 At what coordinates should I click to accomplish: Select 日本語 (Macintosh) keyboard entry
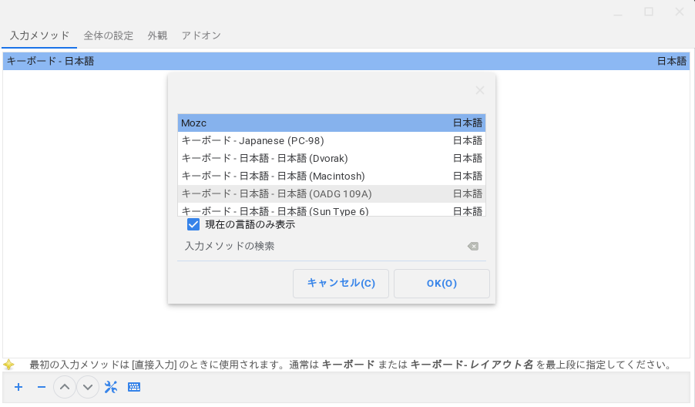(331, 176)
